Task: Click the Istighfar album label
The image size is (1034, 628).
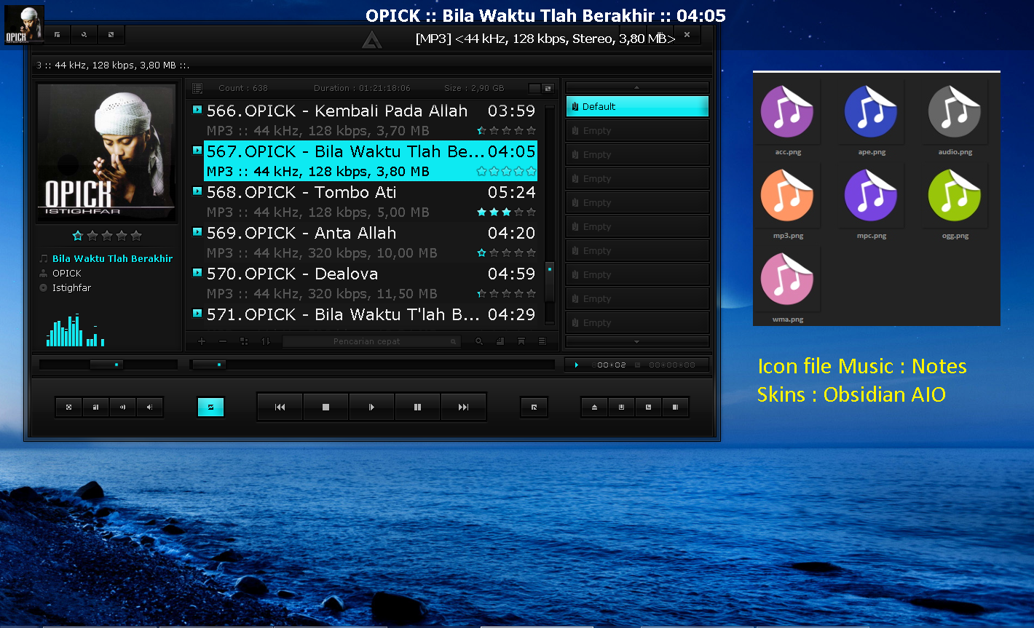Action: [72, 287]
